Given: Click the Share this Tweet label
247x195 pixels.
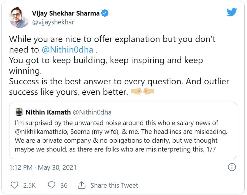Looking at the screenshot, I should [x=114, y=185].
